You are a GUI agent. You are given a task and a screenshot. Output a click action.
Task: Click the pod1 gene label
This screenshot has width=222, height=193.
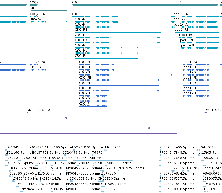[177, 2]
